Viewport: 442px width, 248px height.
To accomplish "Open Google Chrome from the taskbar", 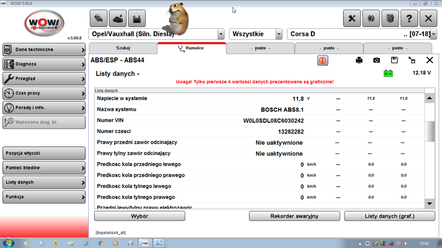I will coord(100,243).
